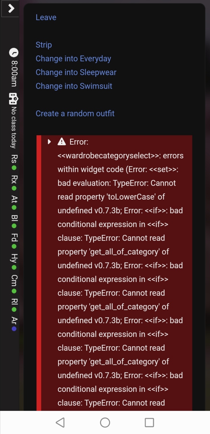
Task: Tap the Android back button
Action: click(60, 422)
